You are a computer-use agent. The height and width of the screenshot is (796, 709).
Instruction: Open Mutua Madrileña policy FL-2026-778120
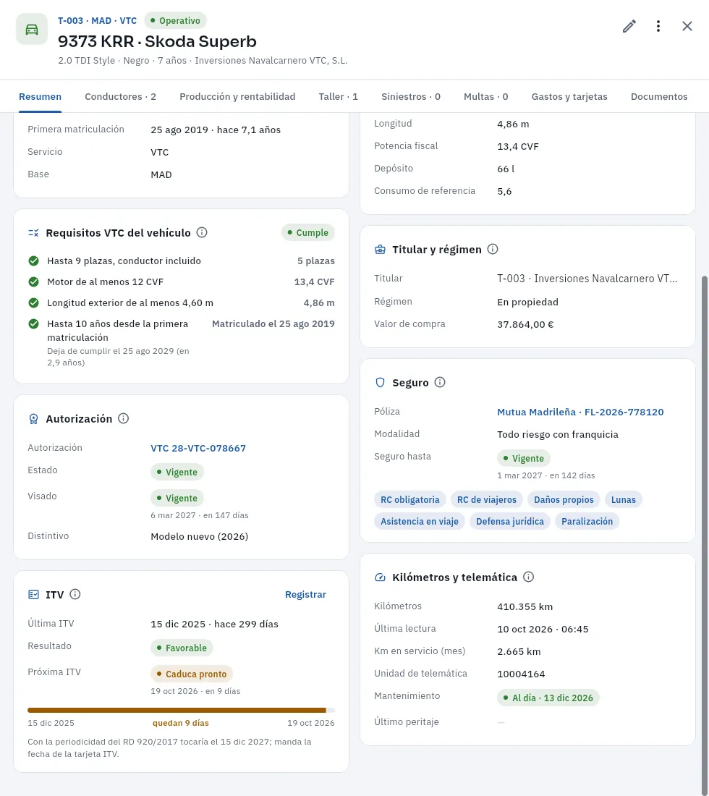click(581, 412)
